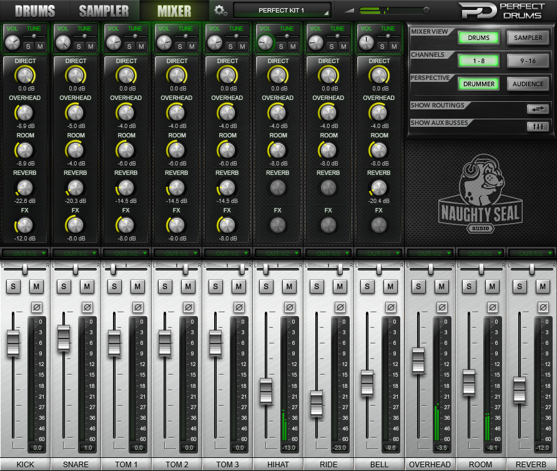557x471 pixels.
Task: Switch to the Drums tab
Action: click(x=34, y=11)
